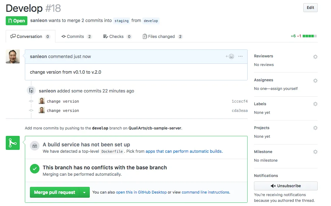Click the Reviewers gear icon

(315, 57)
